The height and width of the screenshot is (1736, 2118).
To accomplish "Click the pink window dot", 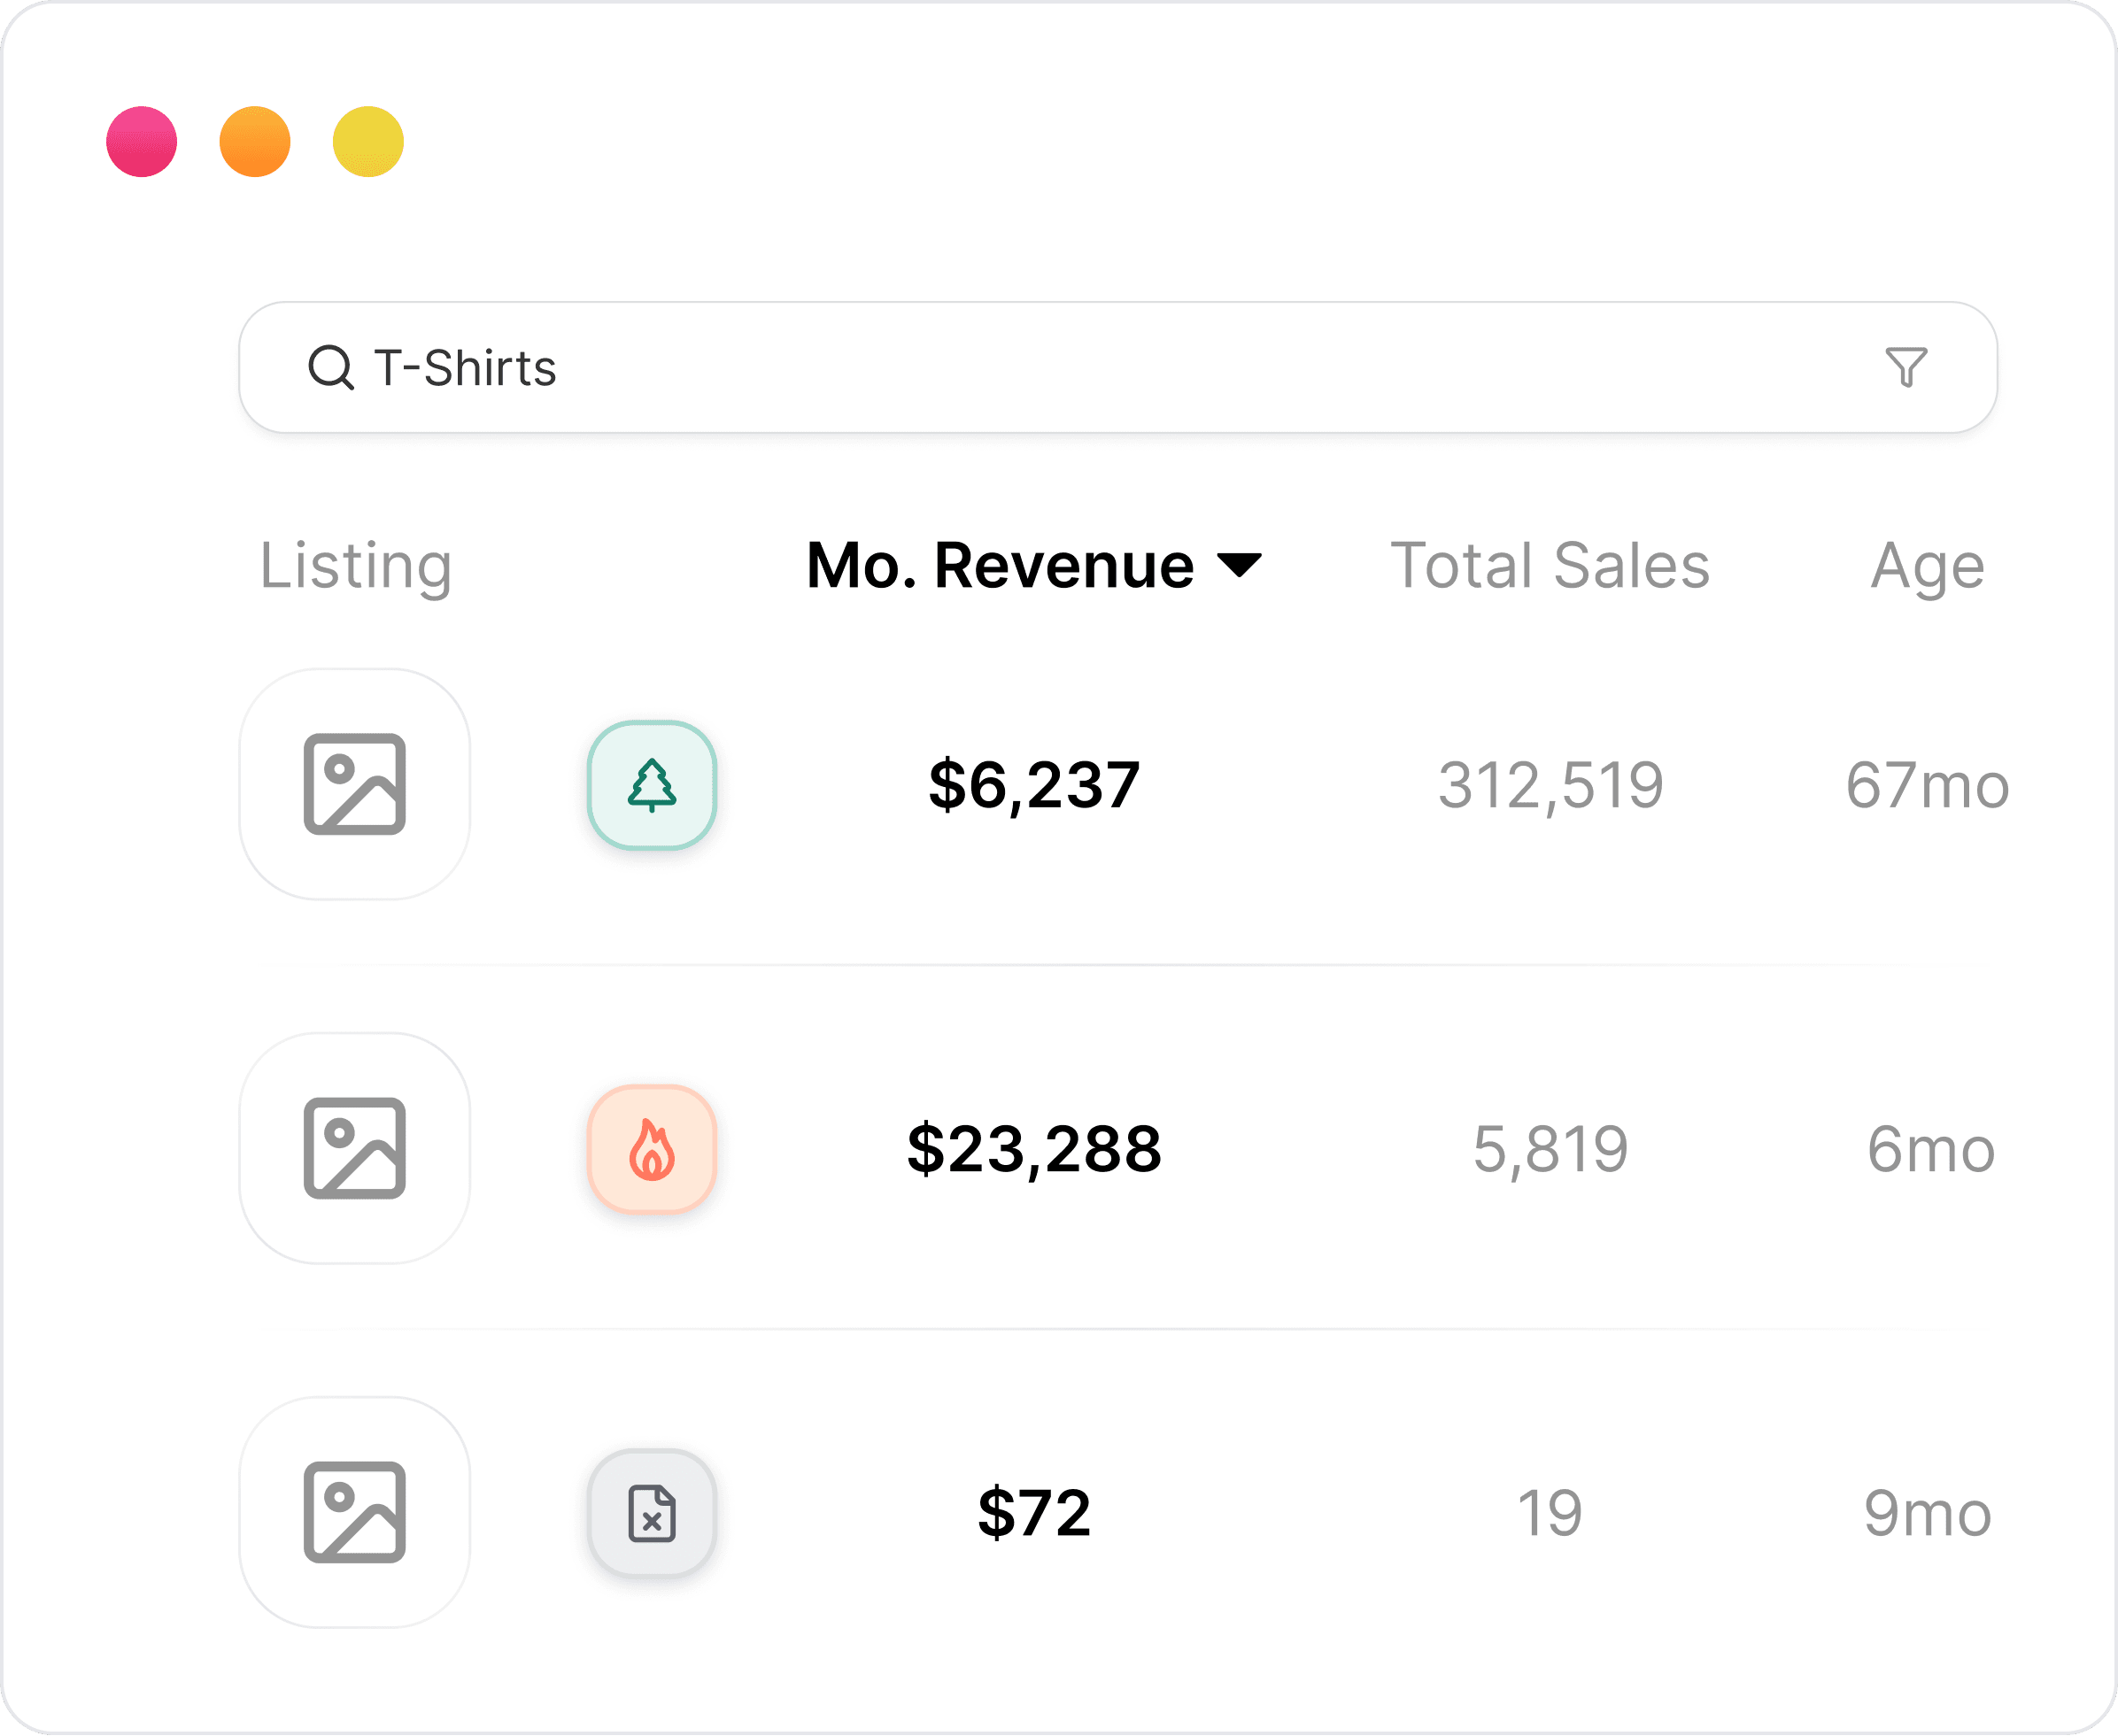I will coord(142,142).
